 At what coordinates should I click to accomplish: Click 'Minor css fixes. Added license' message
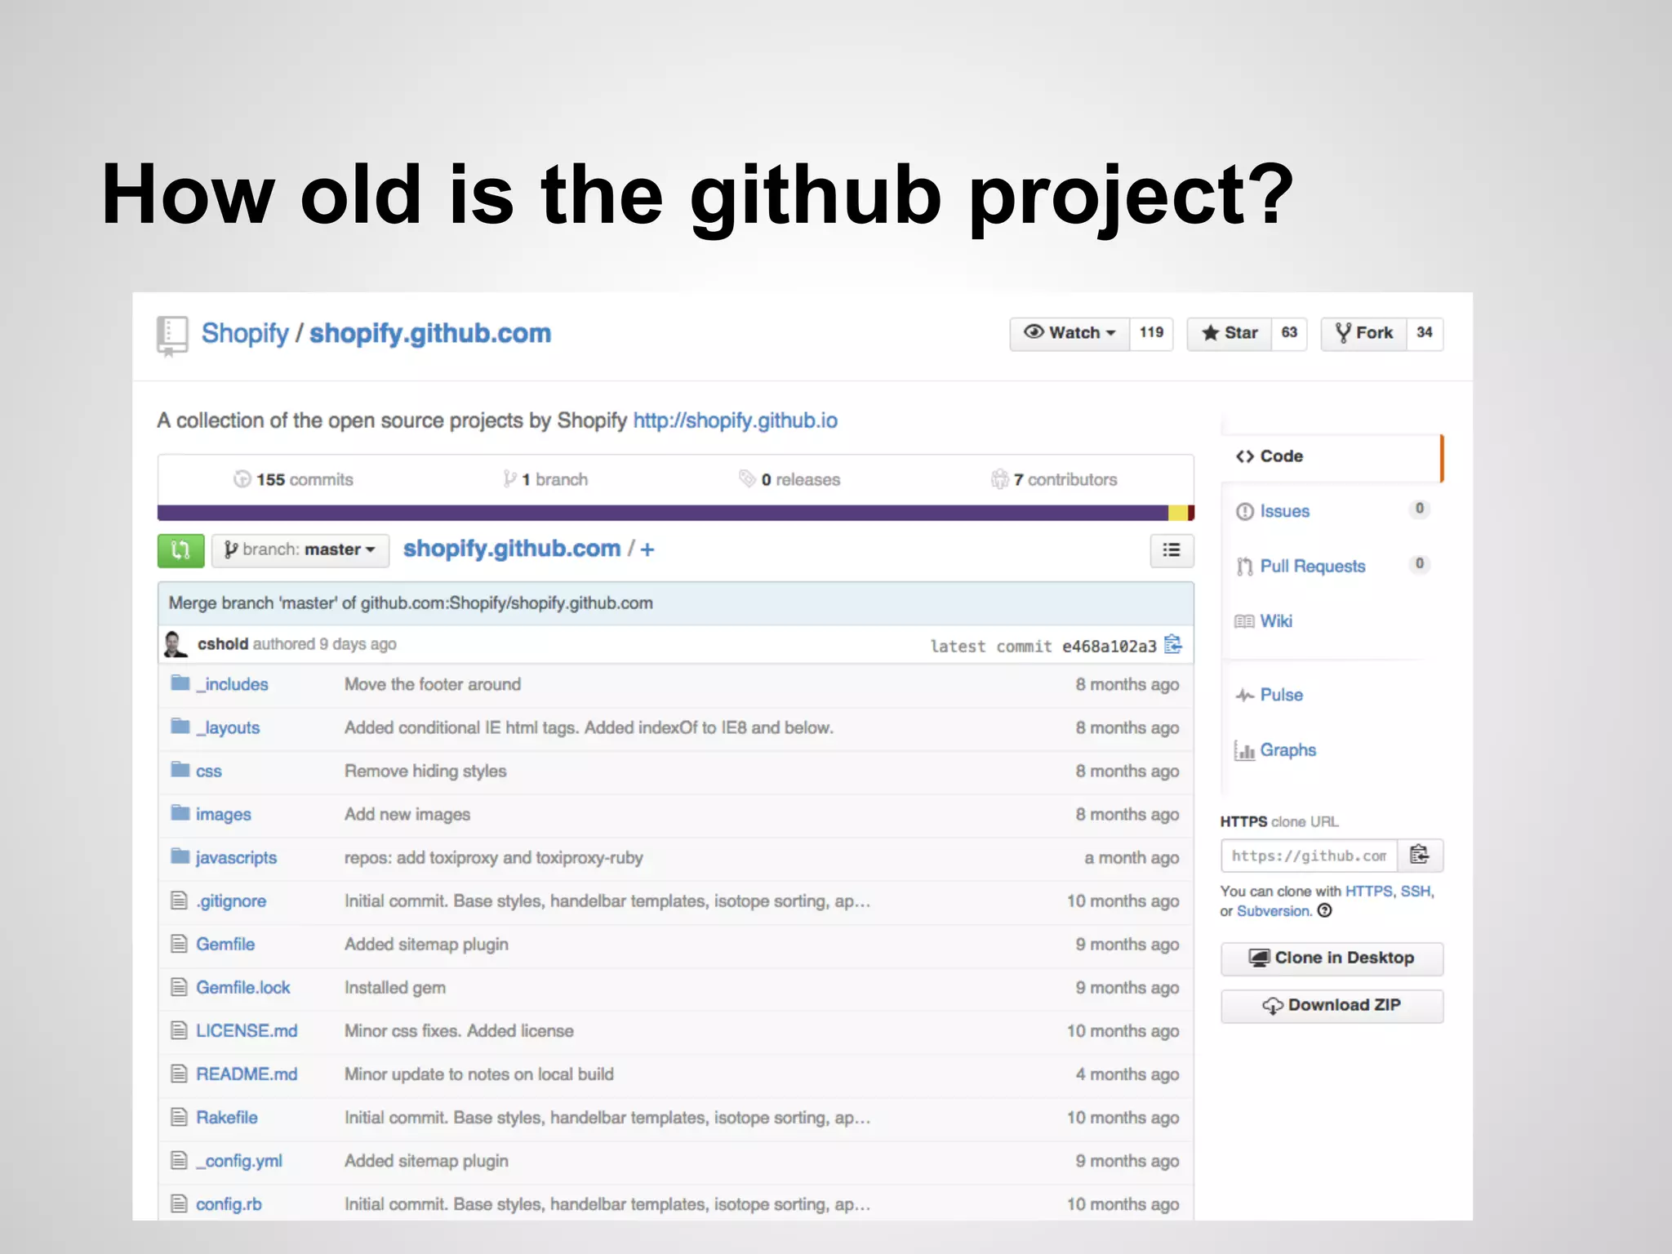click(459, 1030)
